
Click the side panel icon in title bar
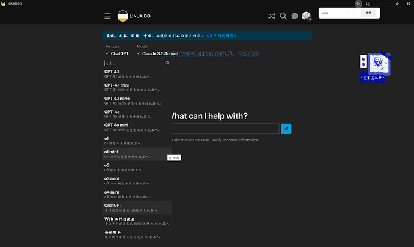tap(368, 4)
